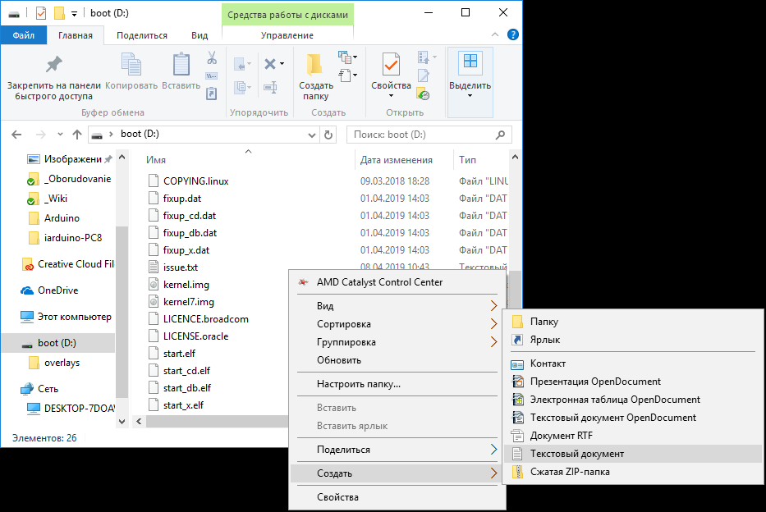Screen dimensions: 766x512
Task: Click the New folder icon in ribbon
Action: (x=315, y=65)
